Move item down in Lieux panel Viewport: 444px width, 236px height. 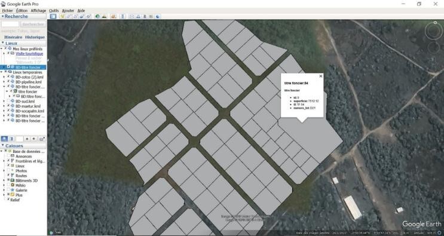33,139
